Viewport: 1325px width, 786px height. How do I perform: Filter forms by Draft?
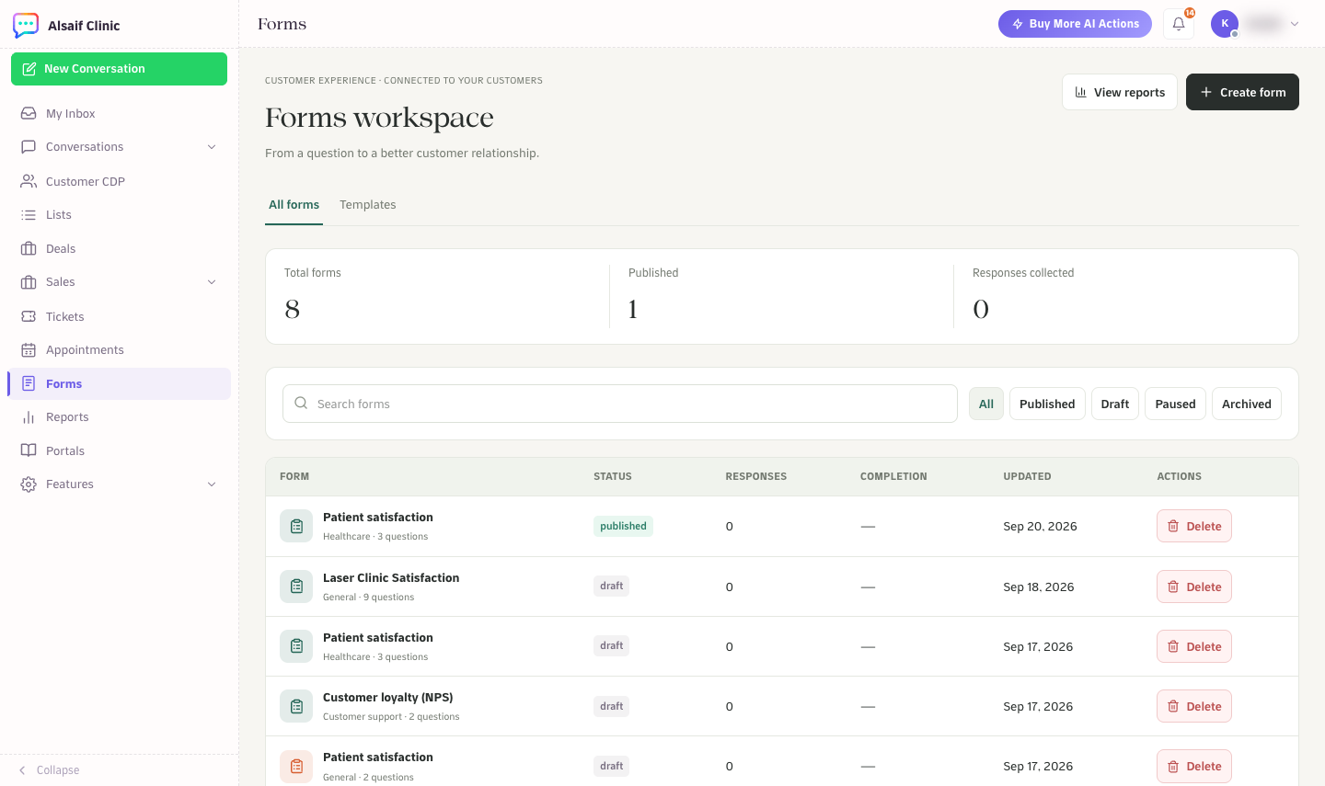[1115, 404]
